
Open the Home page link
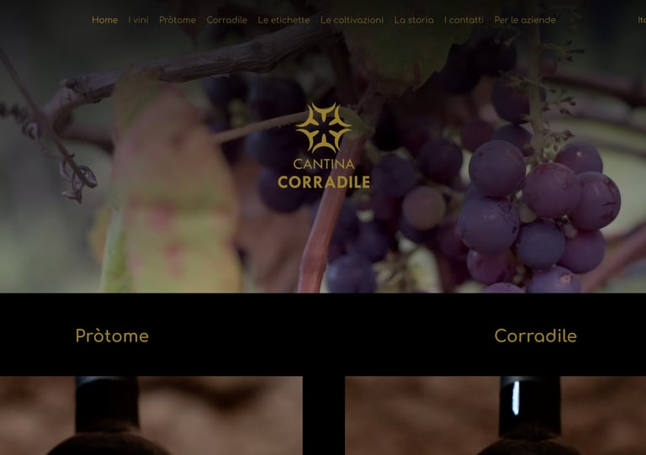click(x=104, y=20)
